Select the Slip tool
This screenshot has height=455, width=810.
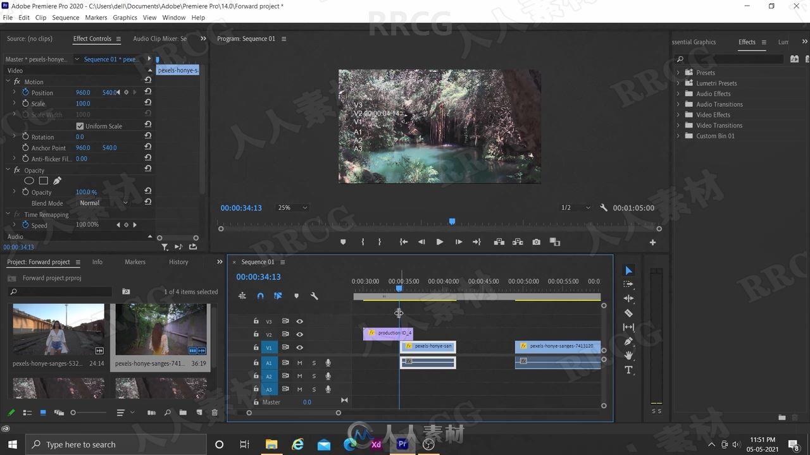coord(628,327)
